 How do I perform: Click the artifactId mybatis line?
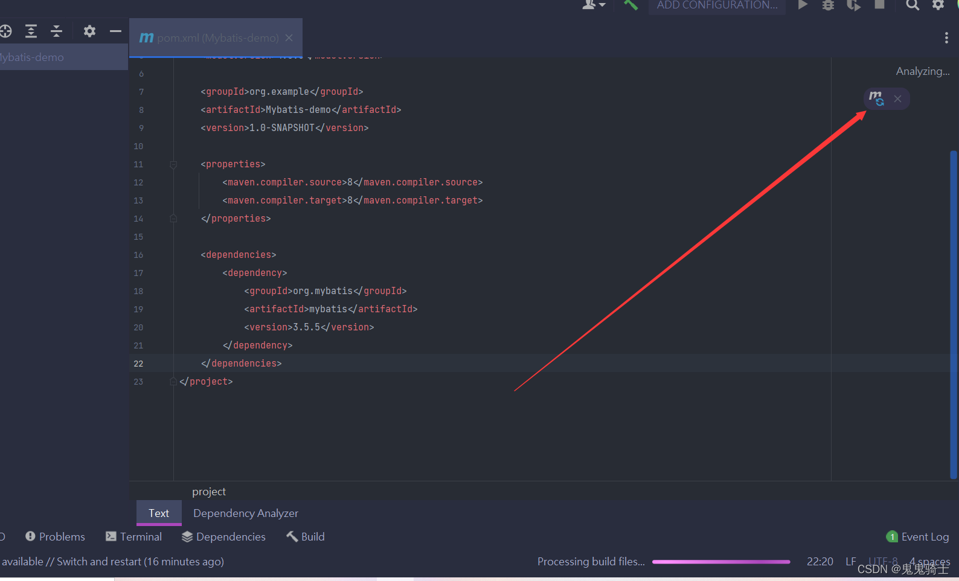tap(331, 309)
